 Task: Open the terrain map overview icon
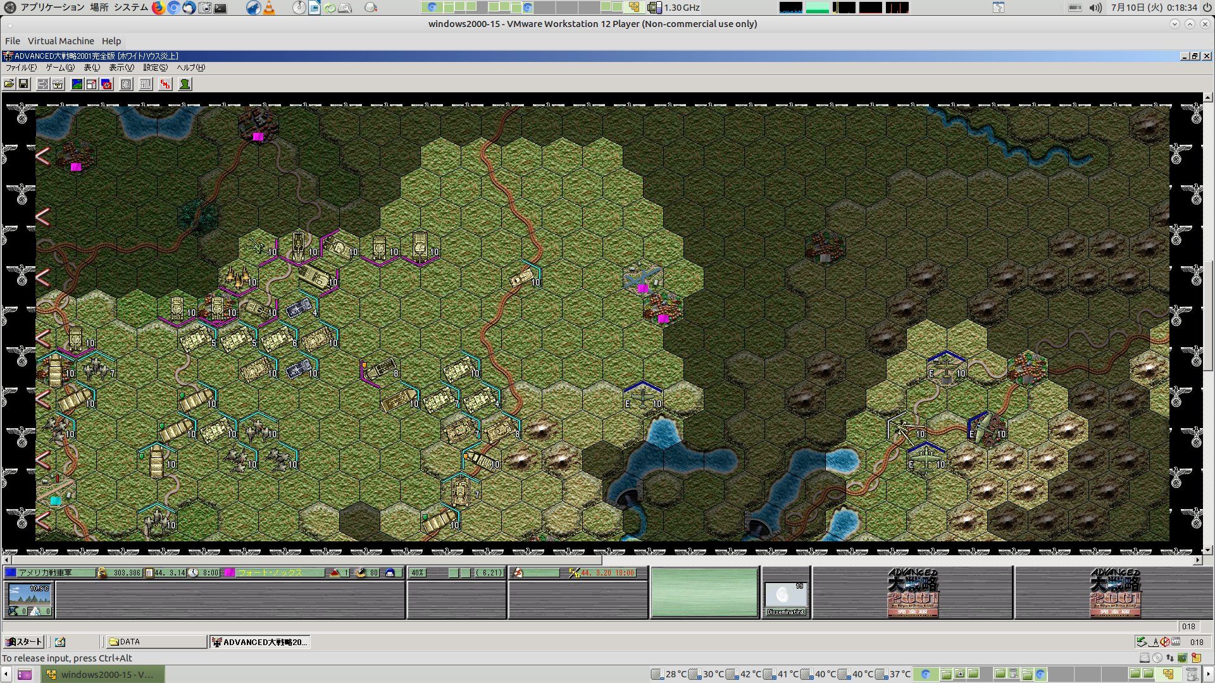click(x=77, y=84)
